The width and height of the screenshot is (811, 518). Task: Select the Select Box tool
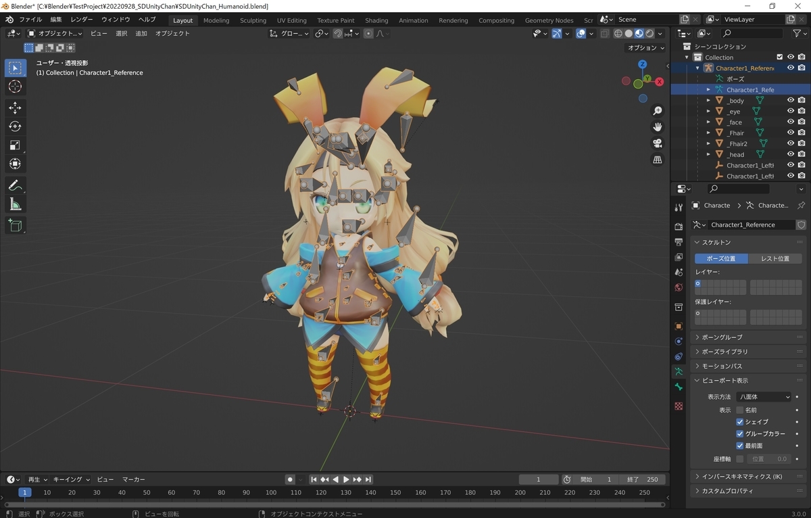pos(16,68)
